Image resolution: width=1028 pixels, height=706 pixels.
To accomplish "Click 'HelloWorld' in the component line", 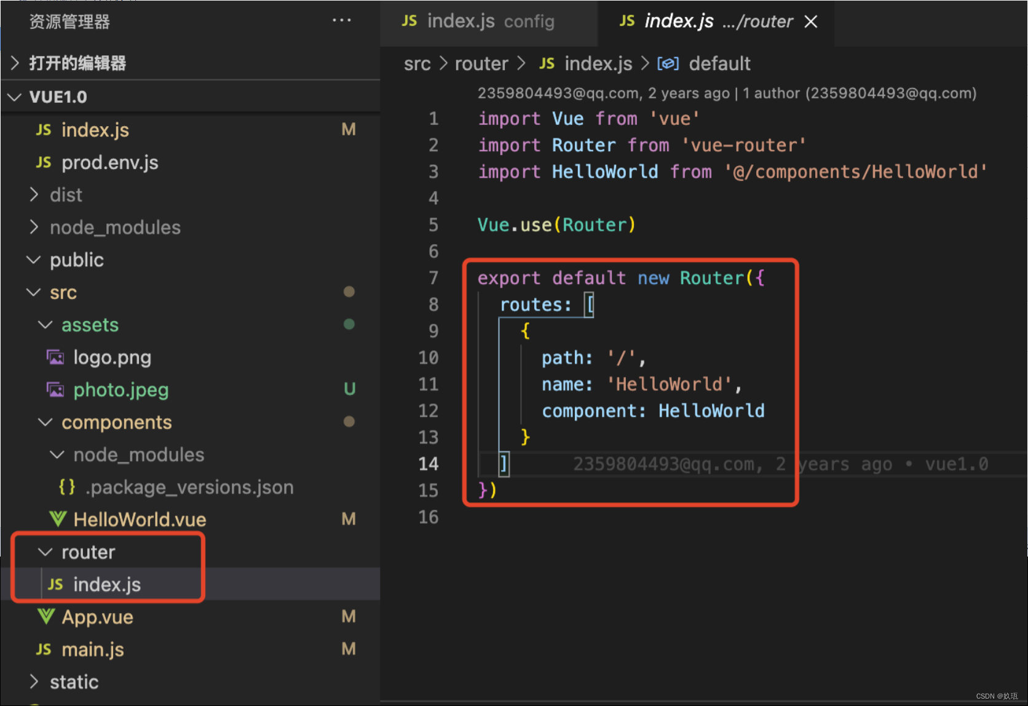I will pos(711,411).
